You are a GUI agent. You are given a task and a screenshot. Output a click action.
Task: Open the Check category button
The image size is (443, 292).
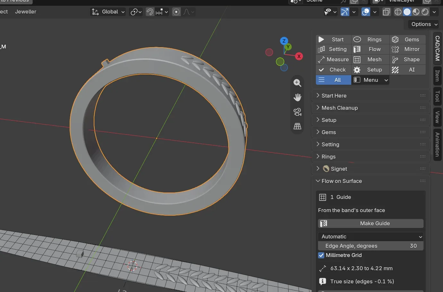333,70
